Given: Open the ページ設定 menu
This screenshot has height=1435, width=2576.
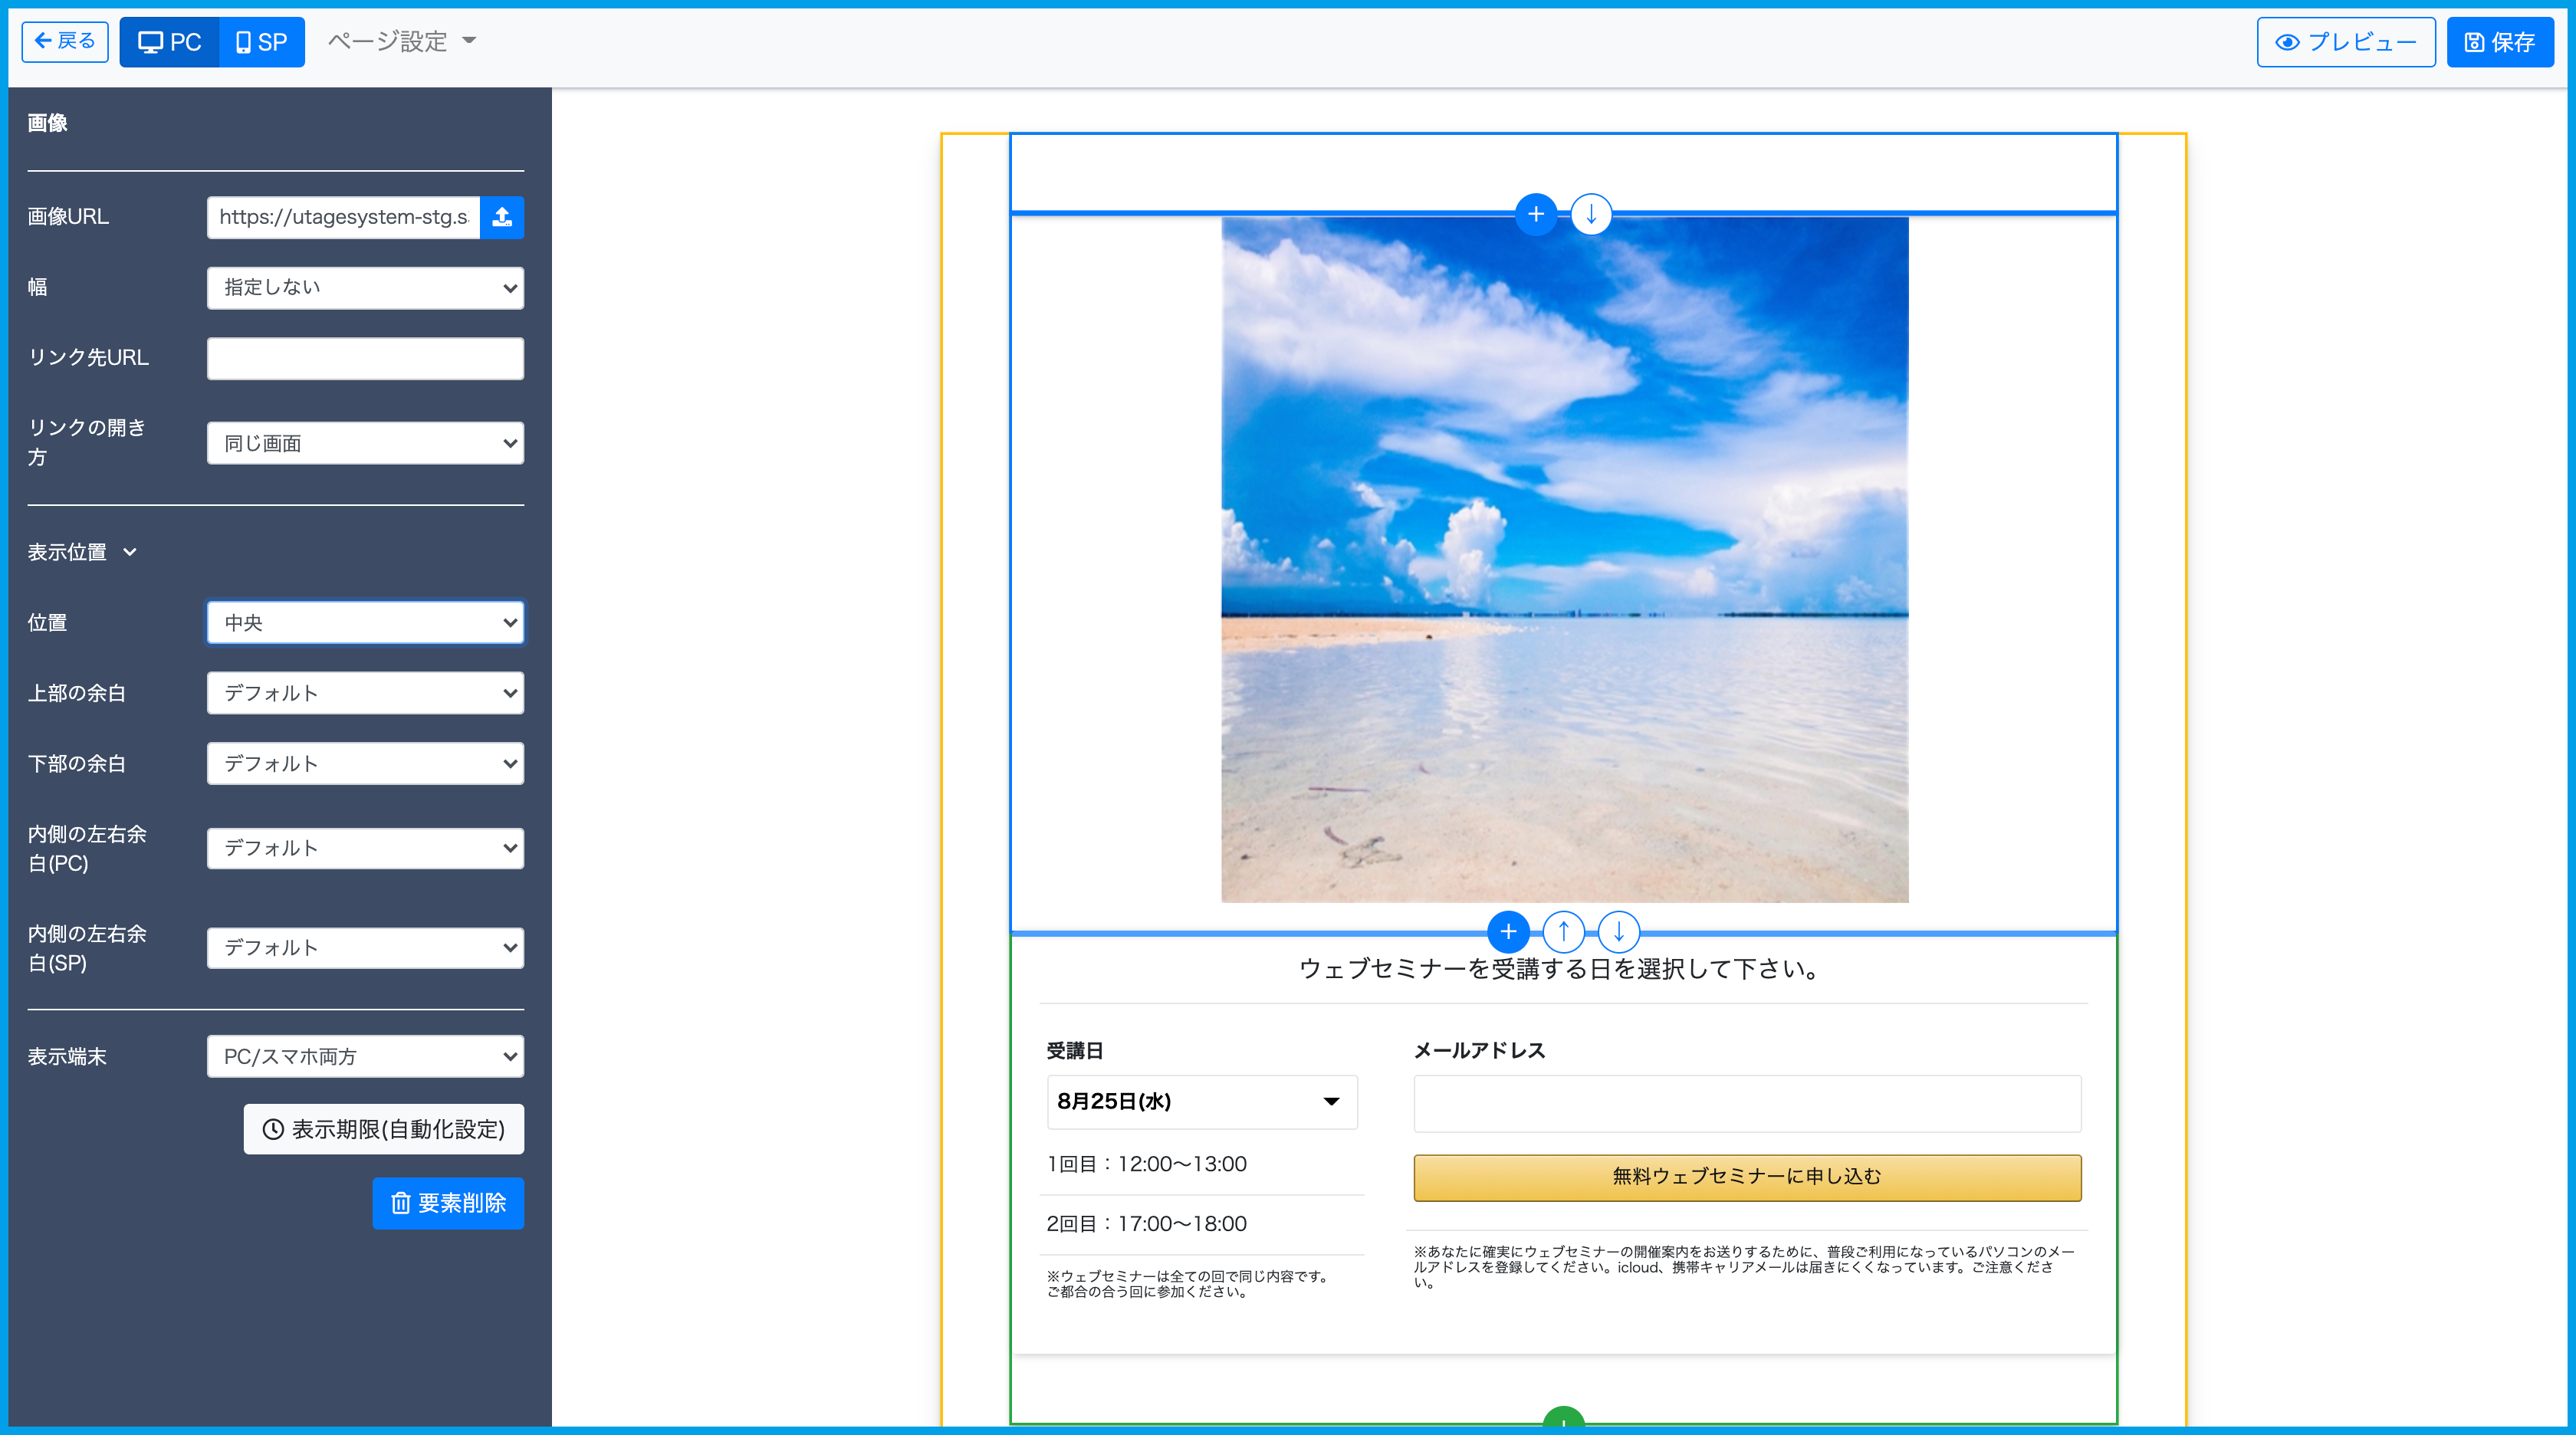Looking at the screenshot, I should [402, 42].
